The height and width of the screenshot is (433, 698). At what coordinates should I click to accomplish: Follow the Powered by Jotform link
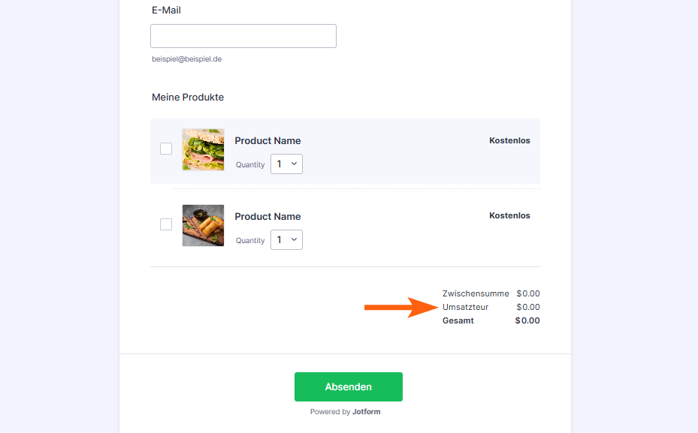[349, 411]
